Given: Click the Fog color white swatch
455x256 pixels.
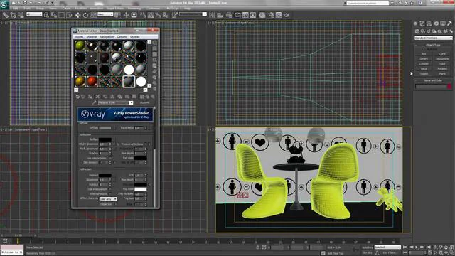Looking at the screenshot, I should (141, 189).
